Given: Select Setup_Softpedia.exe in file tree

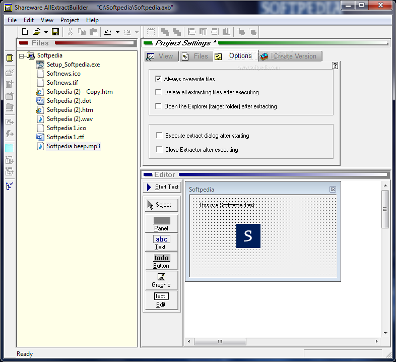Looking at the screenshot, I should [x=73, y=65].
